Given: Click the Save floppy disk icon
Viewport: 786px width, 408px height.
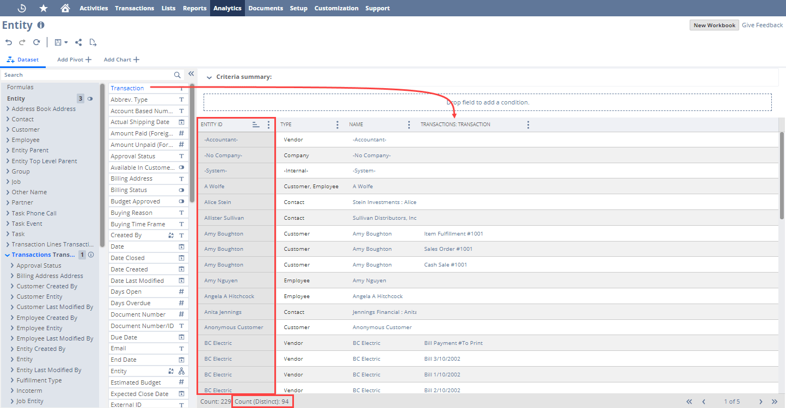Looking at the screenshot, I should 58,42.
